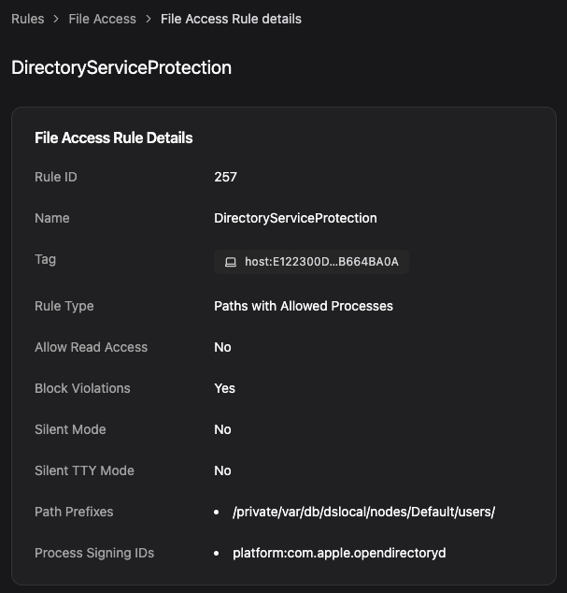Click the Process Signing IDs label
This screenshot has width=567, height=593.
[x=94, y=553]
